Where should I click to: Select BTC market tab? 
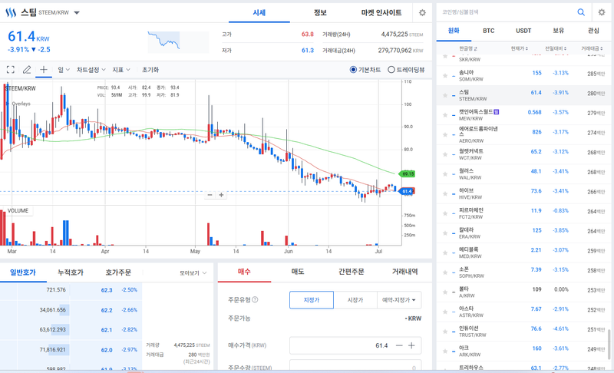coord(488,31)
